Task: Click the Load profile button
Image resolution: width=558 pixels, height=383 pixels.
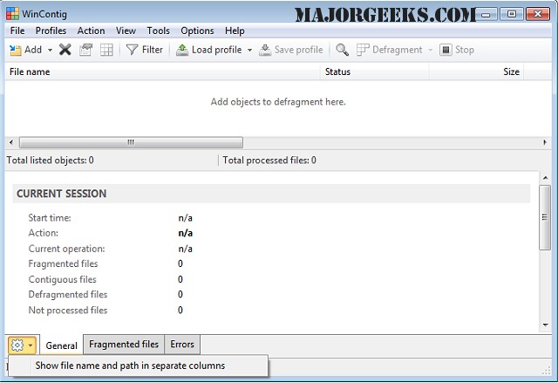Action: (x=209, y=50)
